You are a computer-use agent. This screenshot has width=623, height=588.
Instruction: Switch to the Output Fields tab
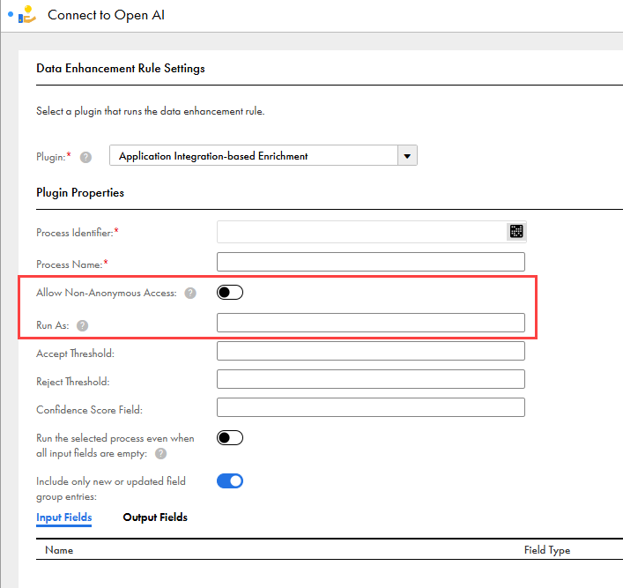coord(155,517)
